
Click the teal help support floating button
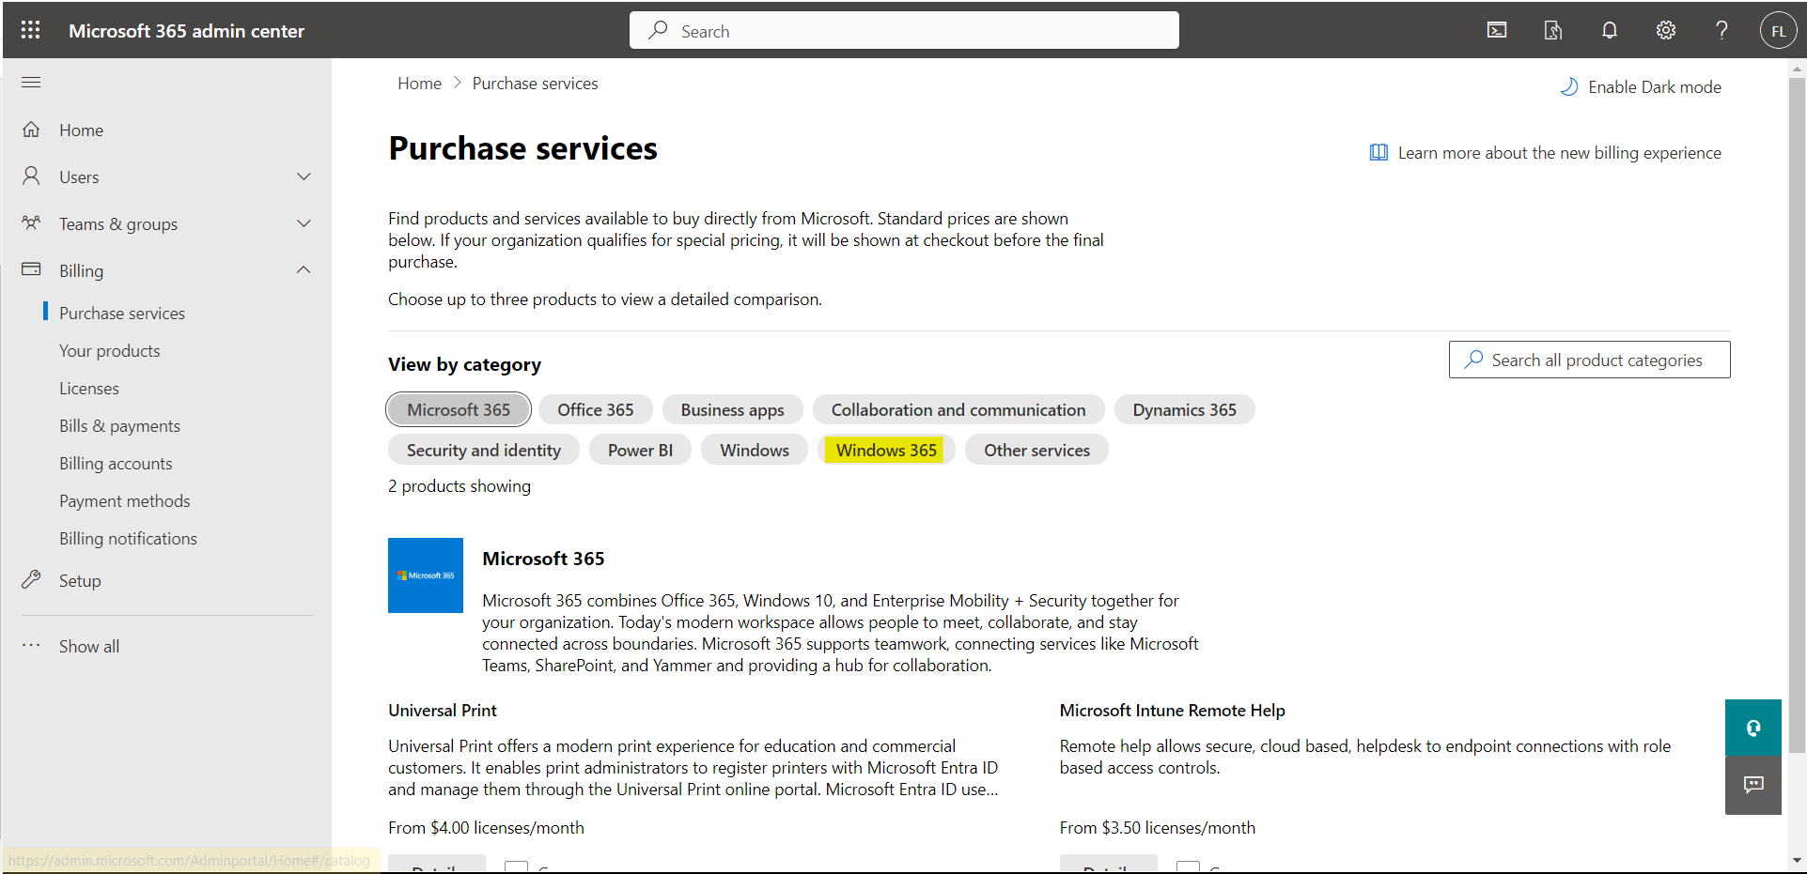point(1752,728)
